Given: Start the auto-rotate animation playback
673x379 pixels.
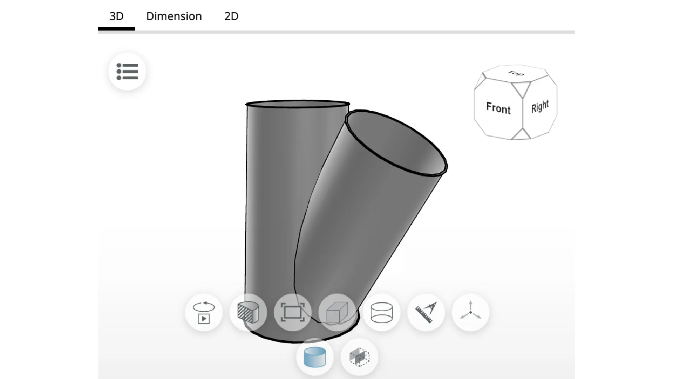Looking at the screenshot, I should point(204,312).
